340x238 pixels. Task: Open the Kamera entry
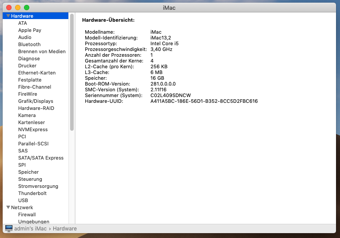click(27, 115)
